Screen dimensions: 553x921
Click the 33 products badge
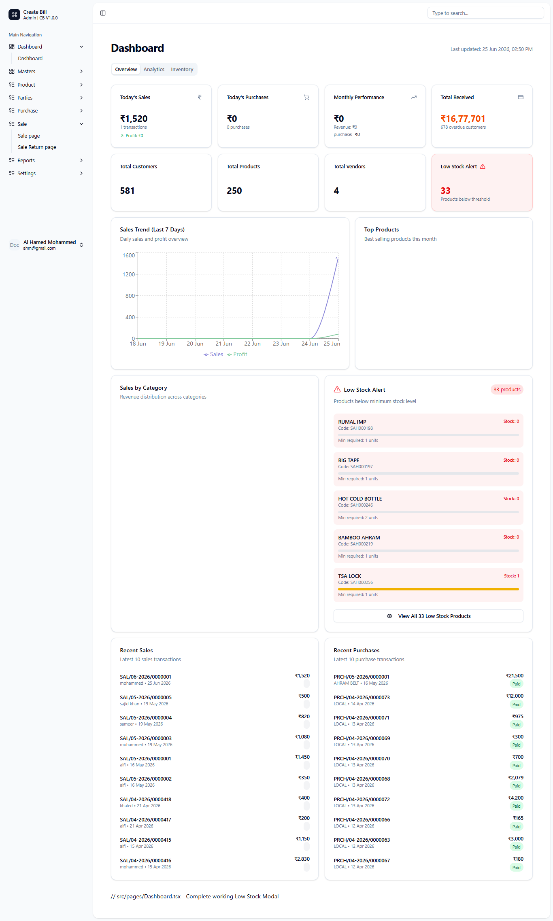tap(507, 389)
